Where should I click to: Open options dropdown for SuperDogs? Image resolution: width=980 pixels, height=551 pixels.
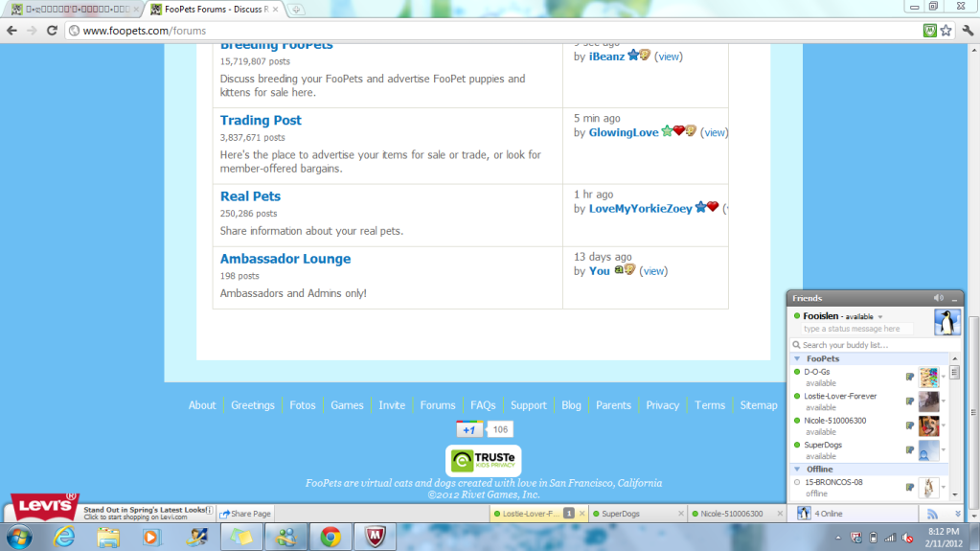(x=944, y=450)
